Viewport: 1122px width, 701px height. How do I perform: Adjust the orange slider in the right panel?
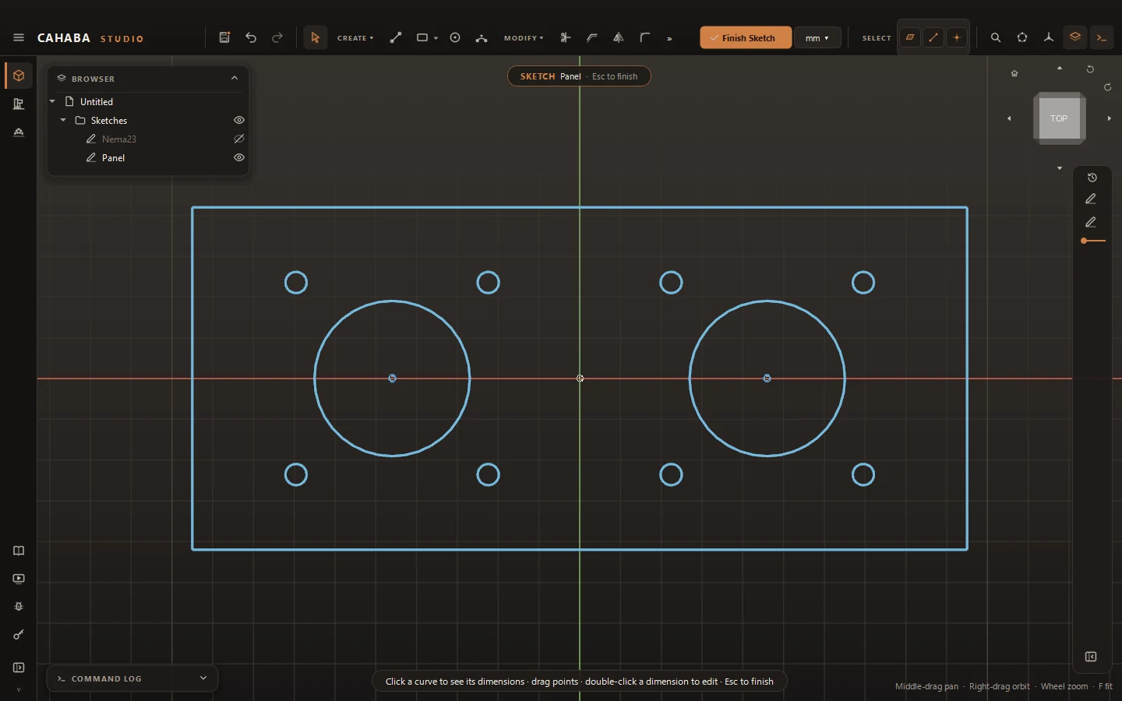[x=1085, y=241]
